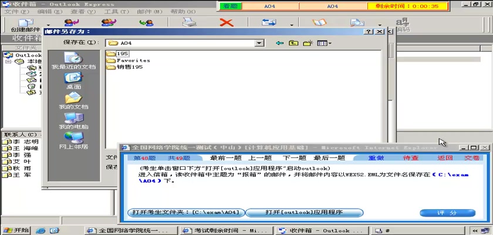Click the red Delete X toolbar icon
The height and width of the screenshot is (235, 493).
click(227, 22)
